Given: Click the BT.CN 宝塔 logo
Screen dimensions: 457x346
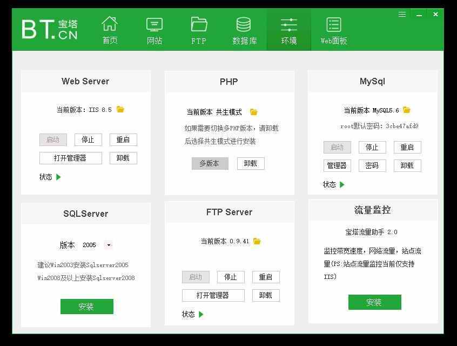Looking at the screenshot, I should (x=50, y=29).
